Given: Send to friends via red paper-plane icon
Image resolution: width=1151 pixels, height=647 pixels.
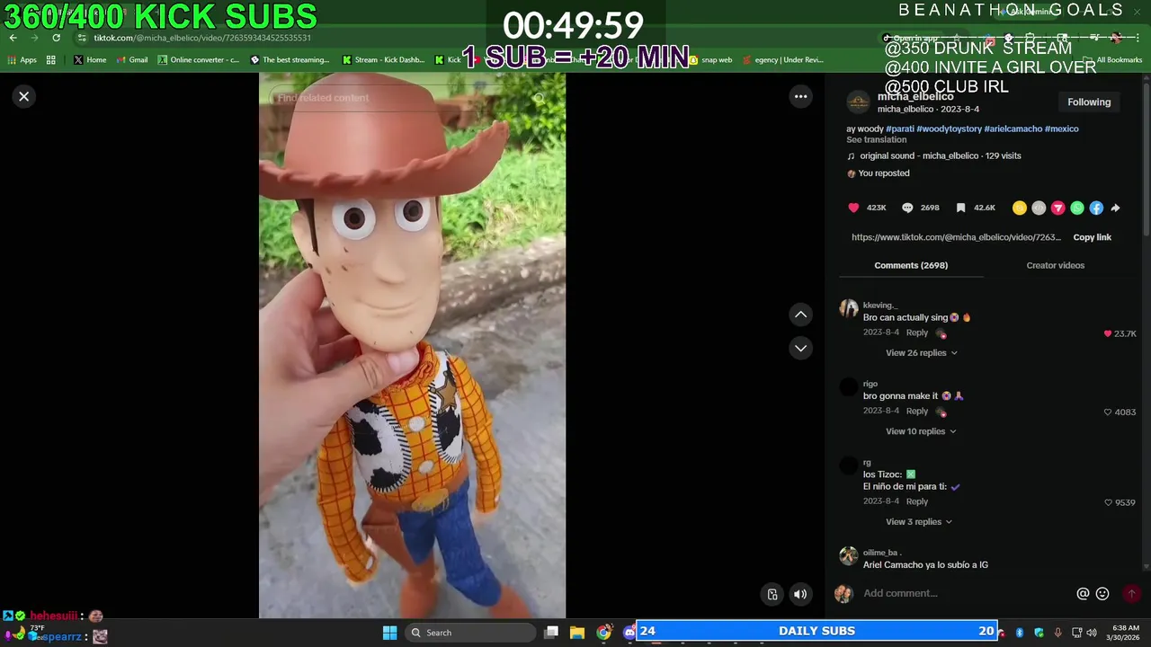Looking at the screenshot, I should (x=1057, y=208).
